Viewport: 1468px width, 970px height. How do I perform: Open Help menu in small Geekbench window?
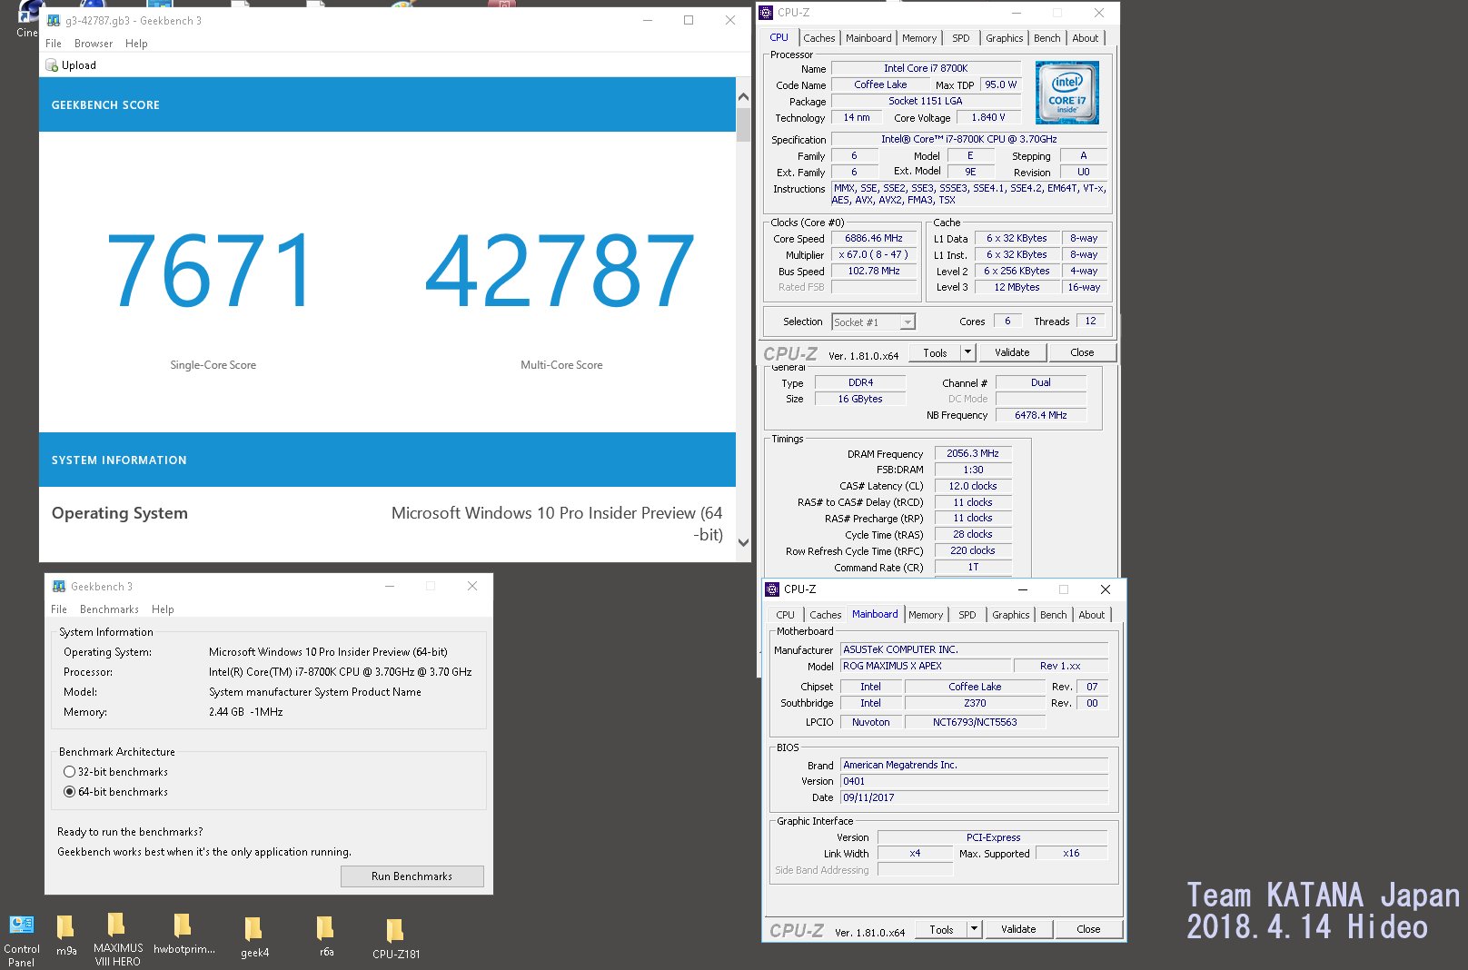[163, 609]
